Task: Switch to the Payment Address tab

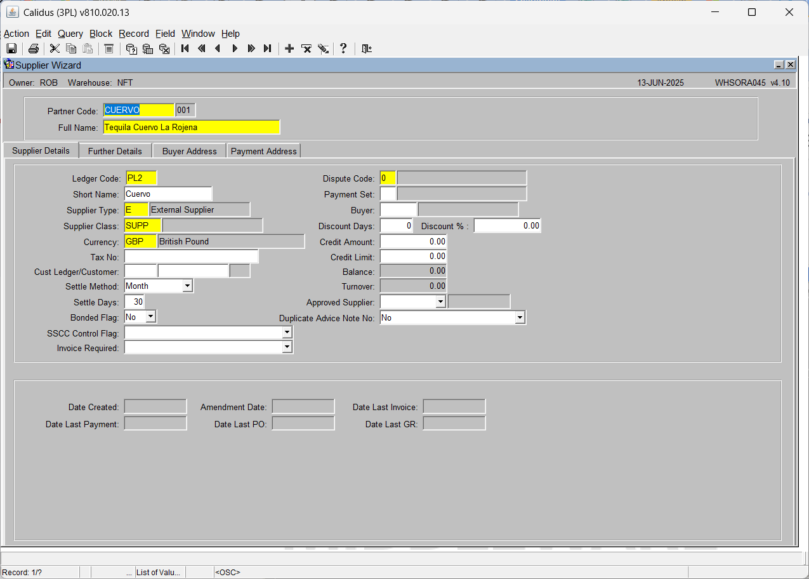Action: (264, 151)
